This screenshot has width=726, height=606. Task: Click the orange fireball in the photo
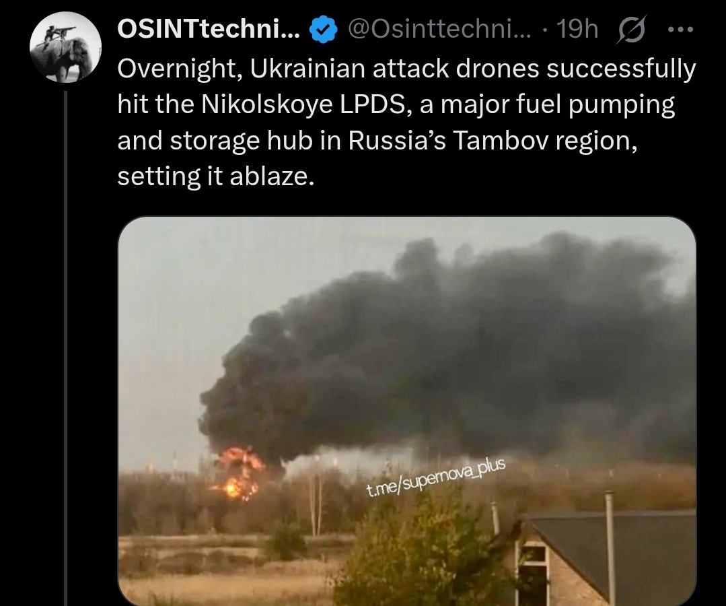click(238, 473)
